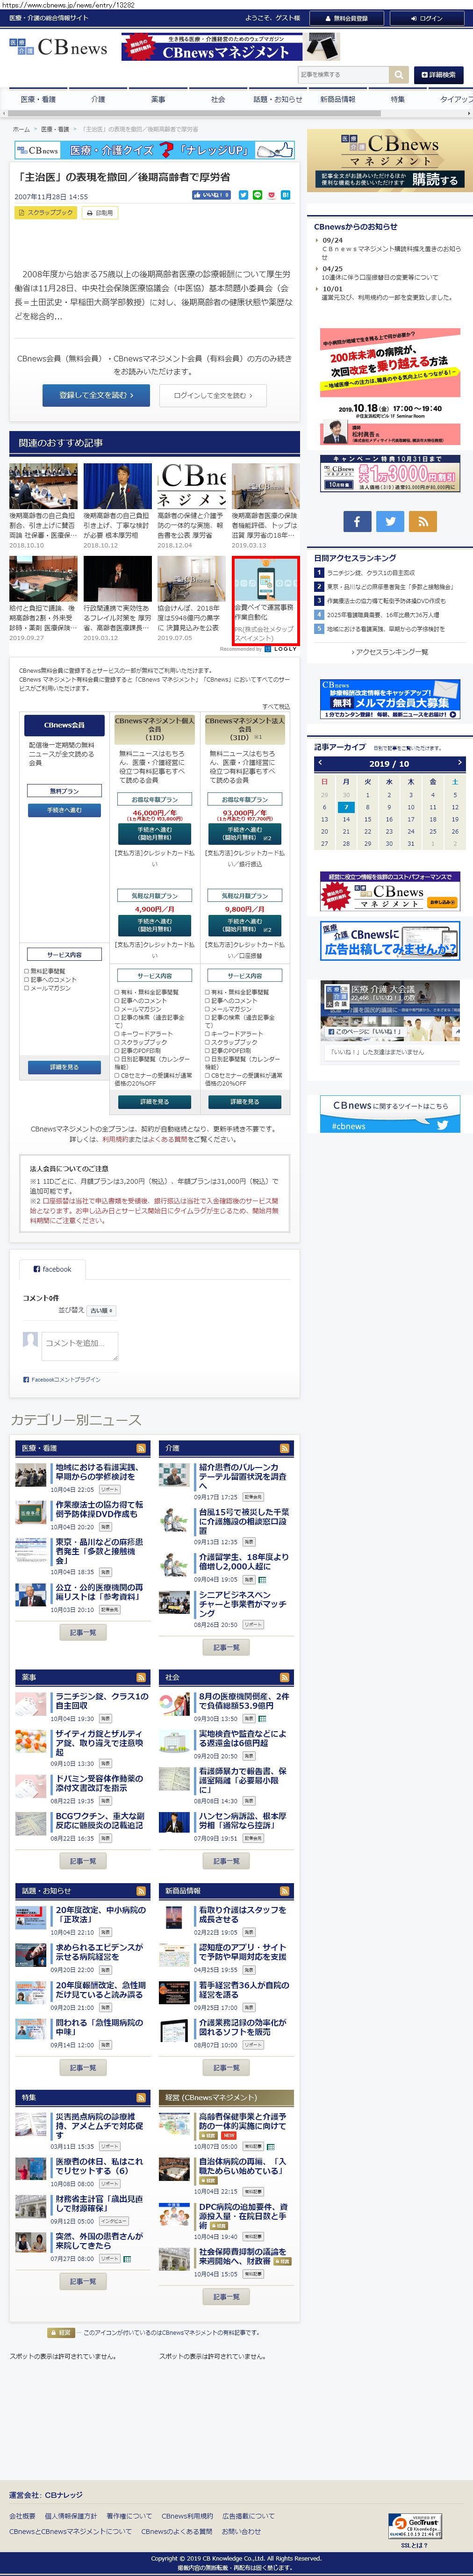Share the article via the Twitter icon
The height and width of the screenshot is (2576, 473).
242,195
